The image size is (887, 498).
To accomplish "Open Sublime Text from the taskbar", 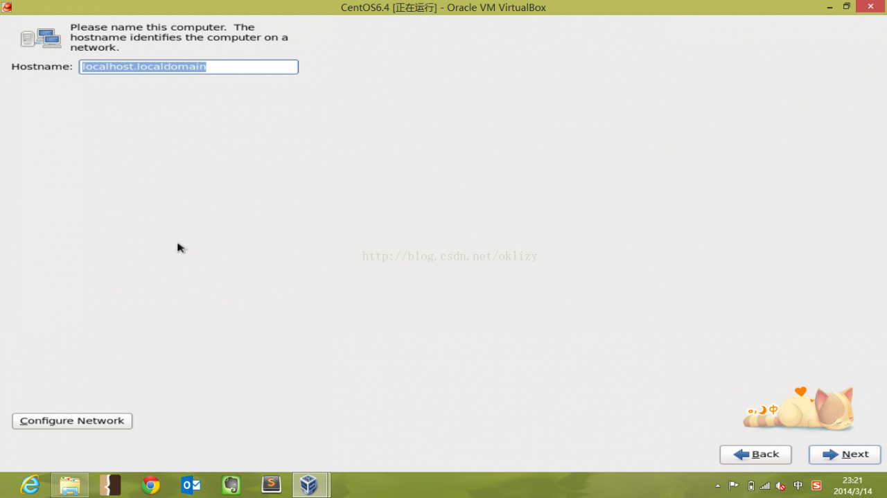I will [x=271, y=485].
